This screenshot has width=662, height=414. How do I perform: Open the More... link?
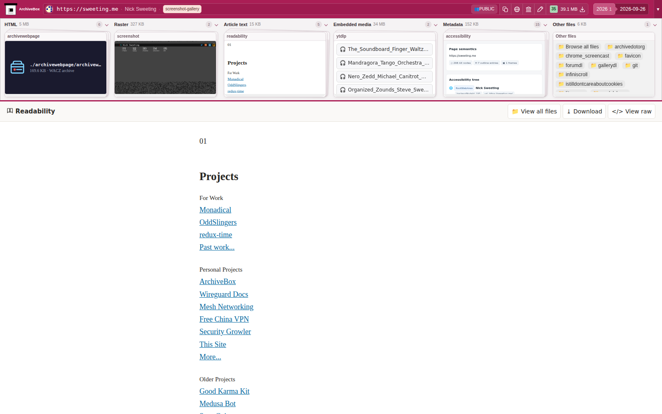point(210,357)
